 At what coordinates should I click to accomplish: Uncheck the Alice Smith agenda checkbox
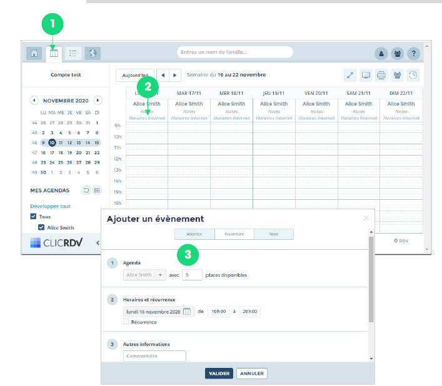click(x=42, y=227)
